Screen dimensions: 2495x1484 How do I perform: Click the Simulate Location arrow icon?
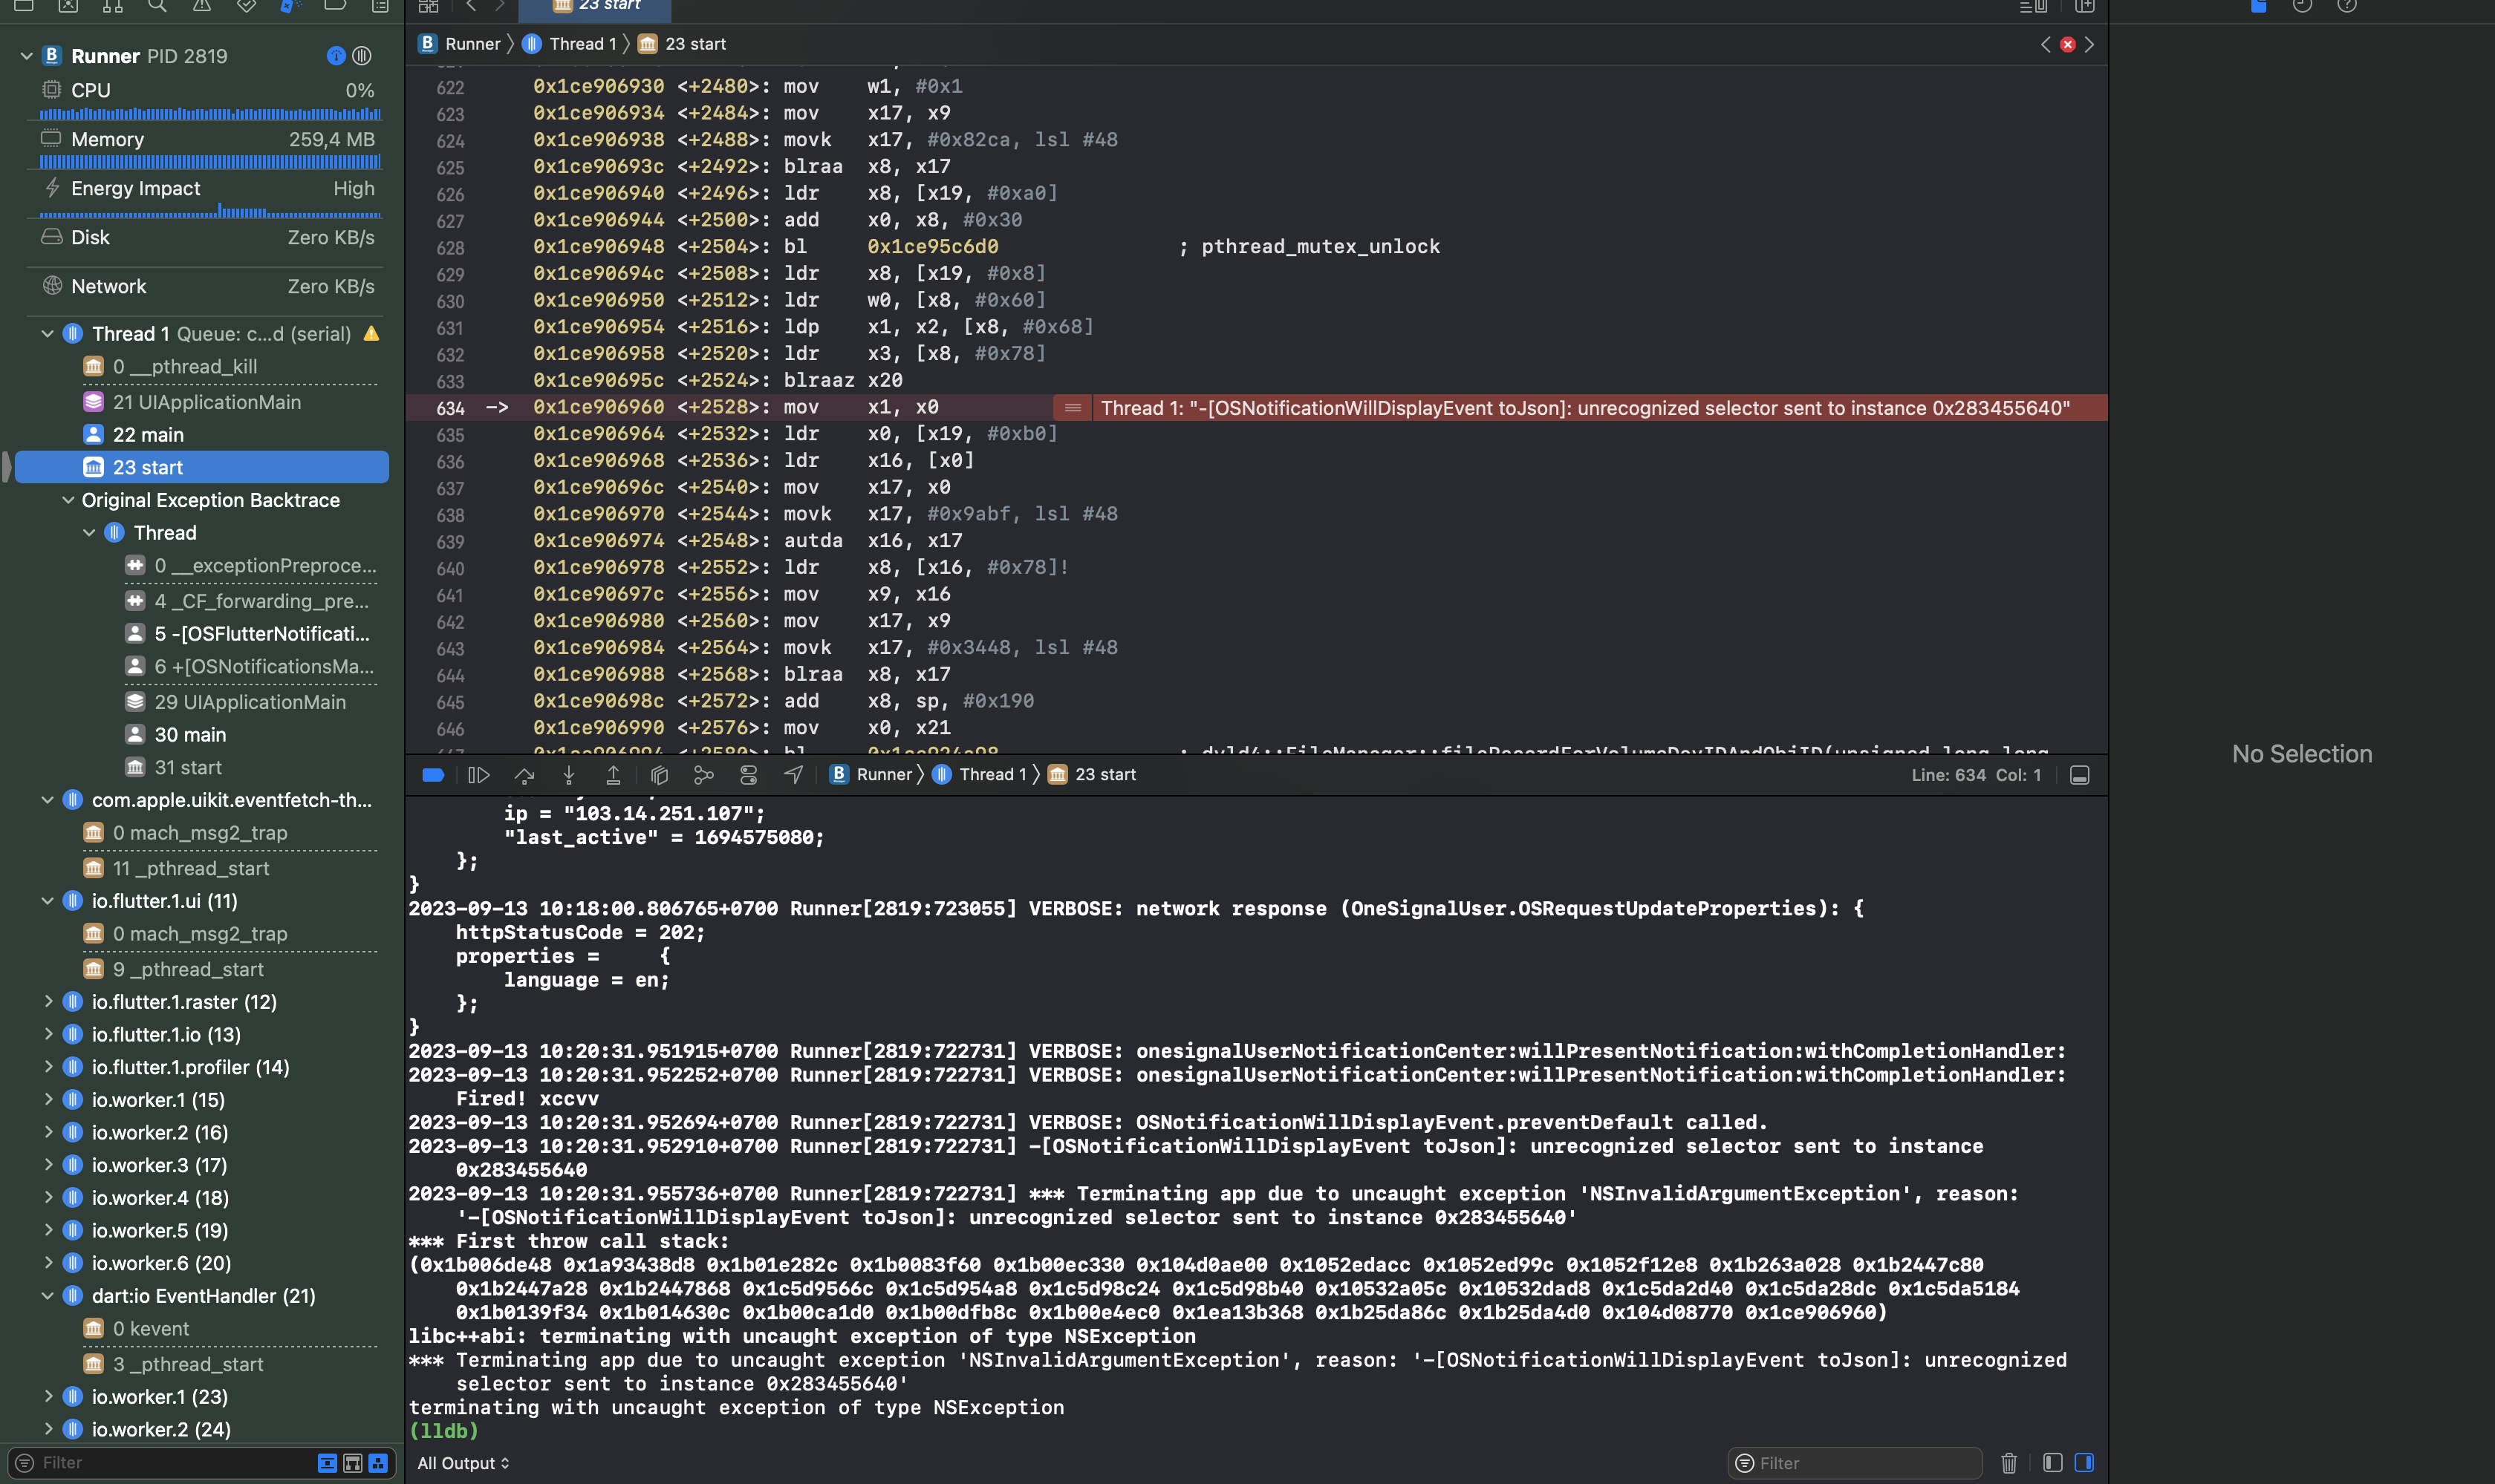793,774
